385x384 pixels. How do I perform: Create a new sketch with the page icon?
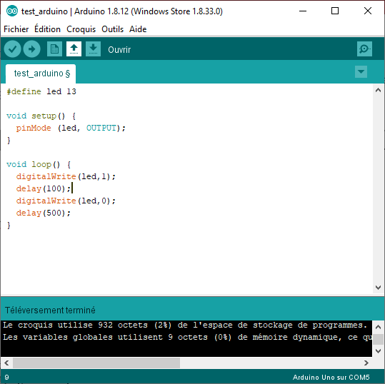[x=54, y=49]
